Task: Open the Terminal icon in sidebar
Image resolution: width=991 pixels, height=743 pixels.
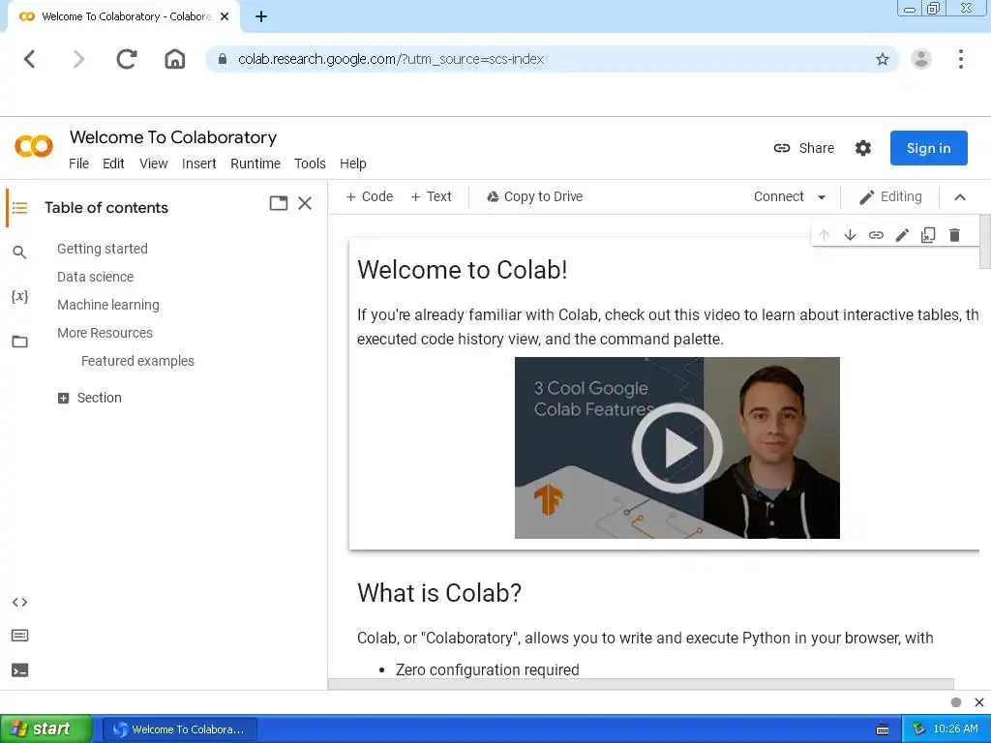Action: tap(19, 670)
